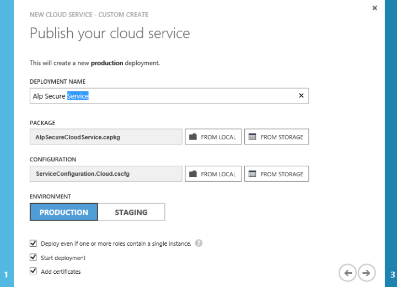Close the New Cloud Service dialog
This screenshot has width=397, height=287.
375,8
